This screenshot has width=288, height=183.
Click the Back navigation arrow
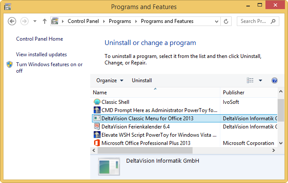click(x=12, y=21)
